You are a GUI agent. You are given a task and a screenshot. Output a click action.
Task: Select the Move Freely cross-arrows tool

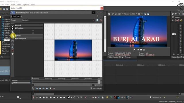pyautogui.click(x=13, y=54)
